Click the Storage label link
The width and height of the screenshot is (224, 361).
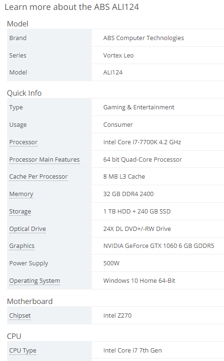click(x=20, y=211)
